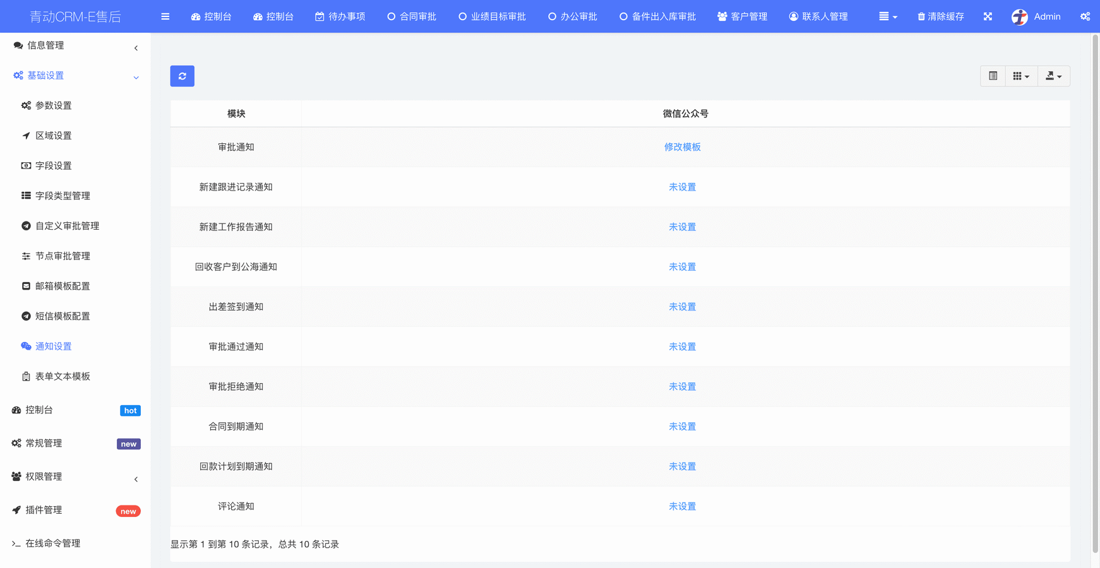Toggle the table card view button

click(x=993, y=76)
